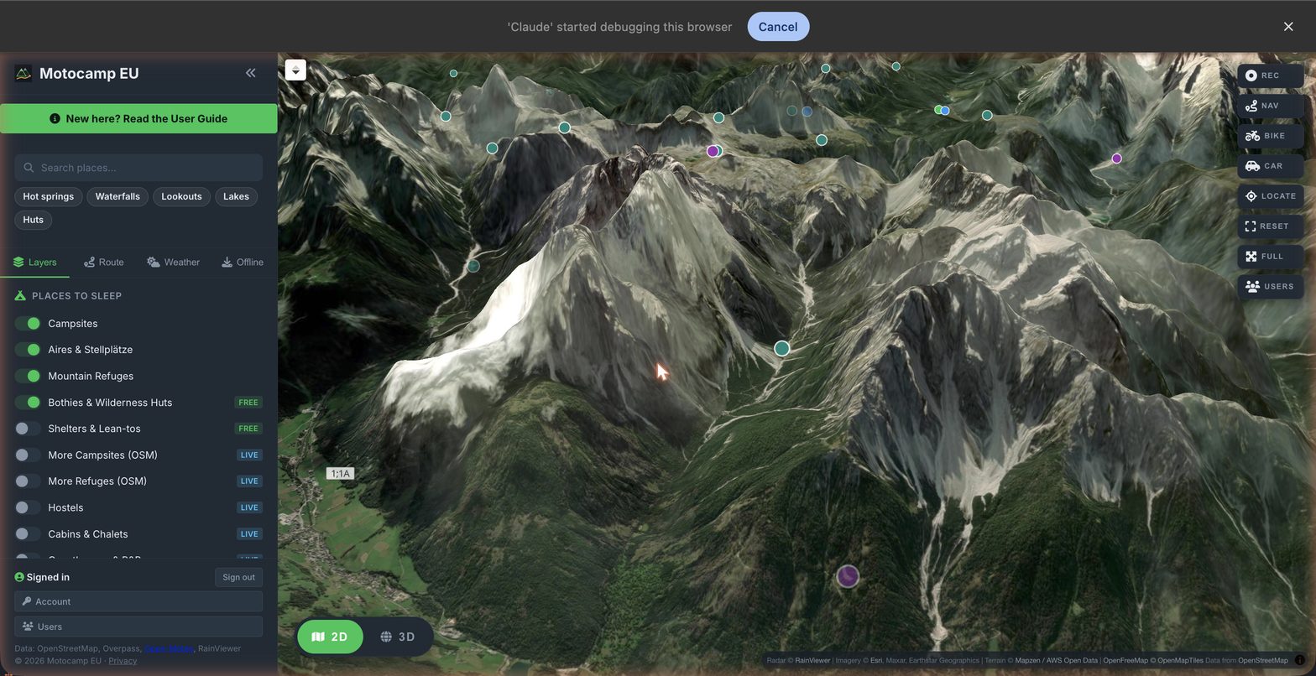Disable the Aires & Stellplätze toggle
Screen dimensions: 1316x676
(28, 350)
